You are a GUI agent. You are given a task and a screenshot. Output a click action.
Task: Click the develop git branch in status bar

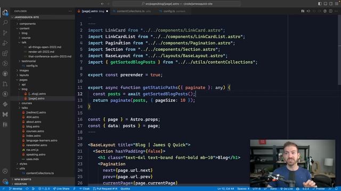[15, 189]
